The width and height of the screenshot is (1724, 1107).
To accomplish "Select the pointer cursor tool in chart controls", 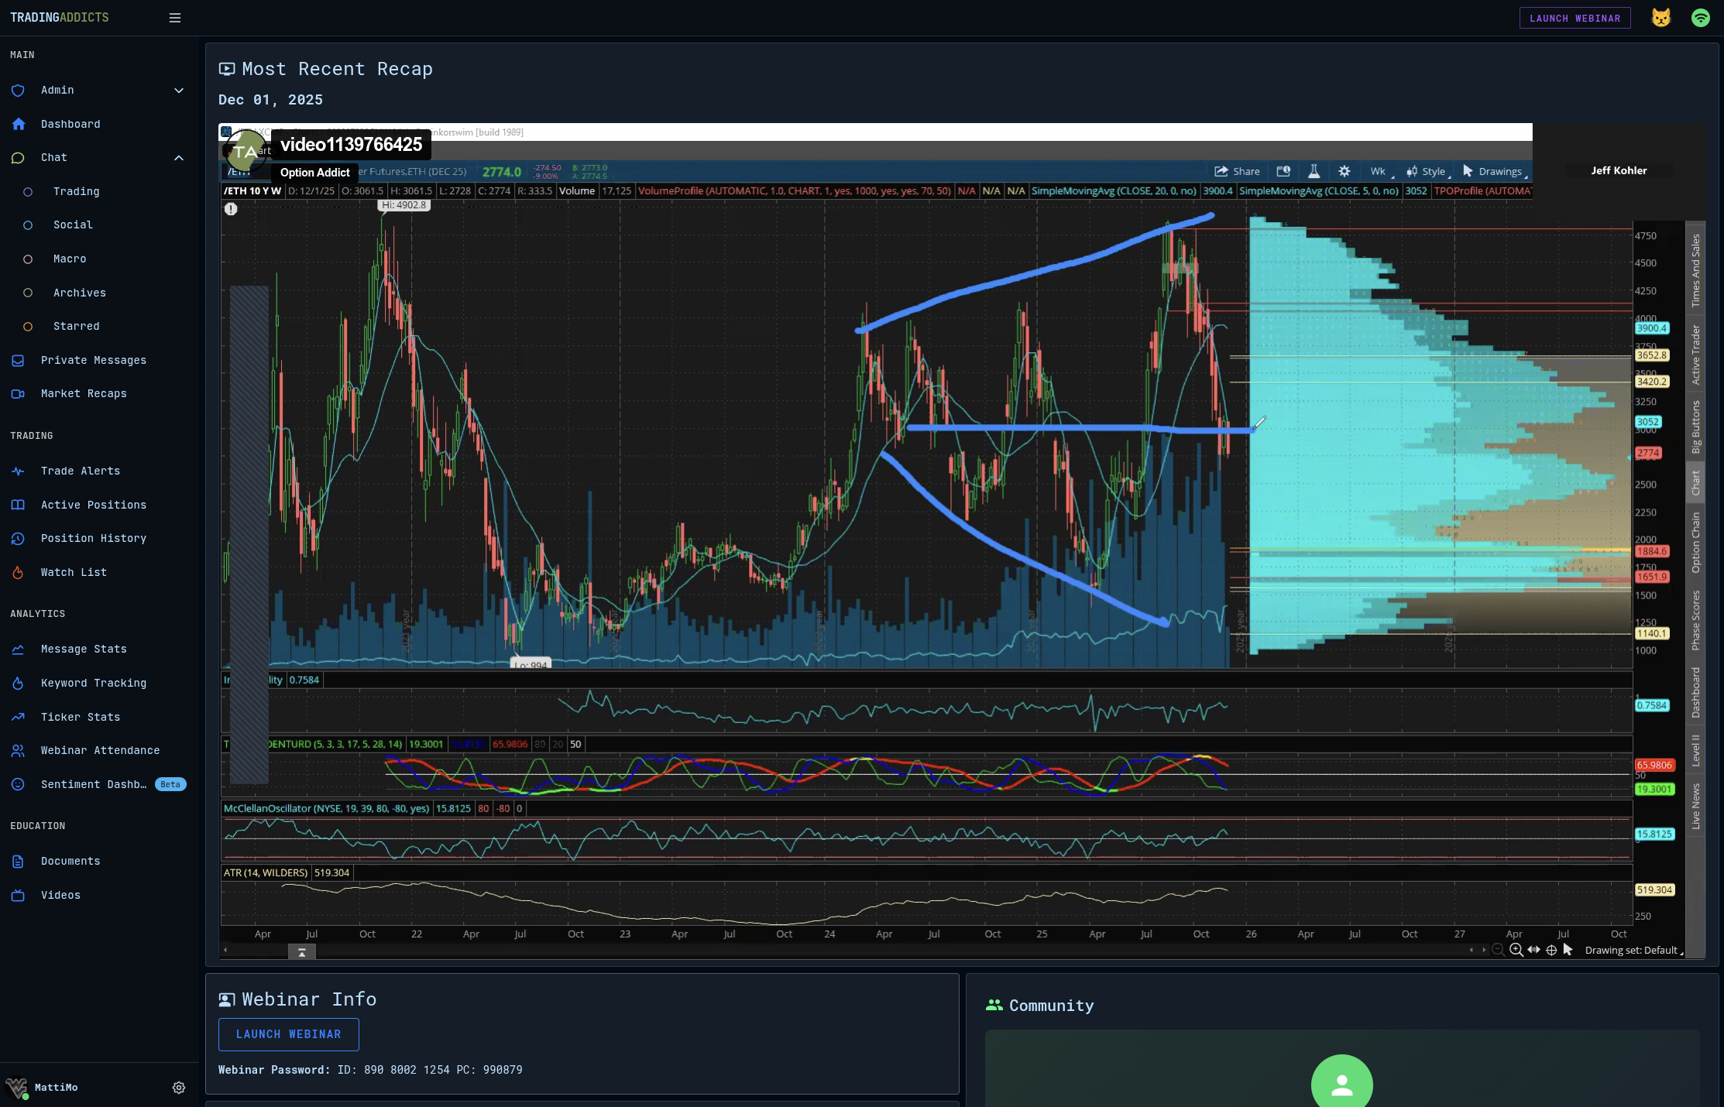I will tap(1568, 950).
